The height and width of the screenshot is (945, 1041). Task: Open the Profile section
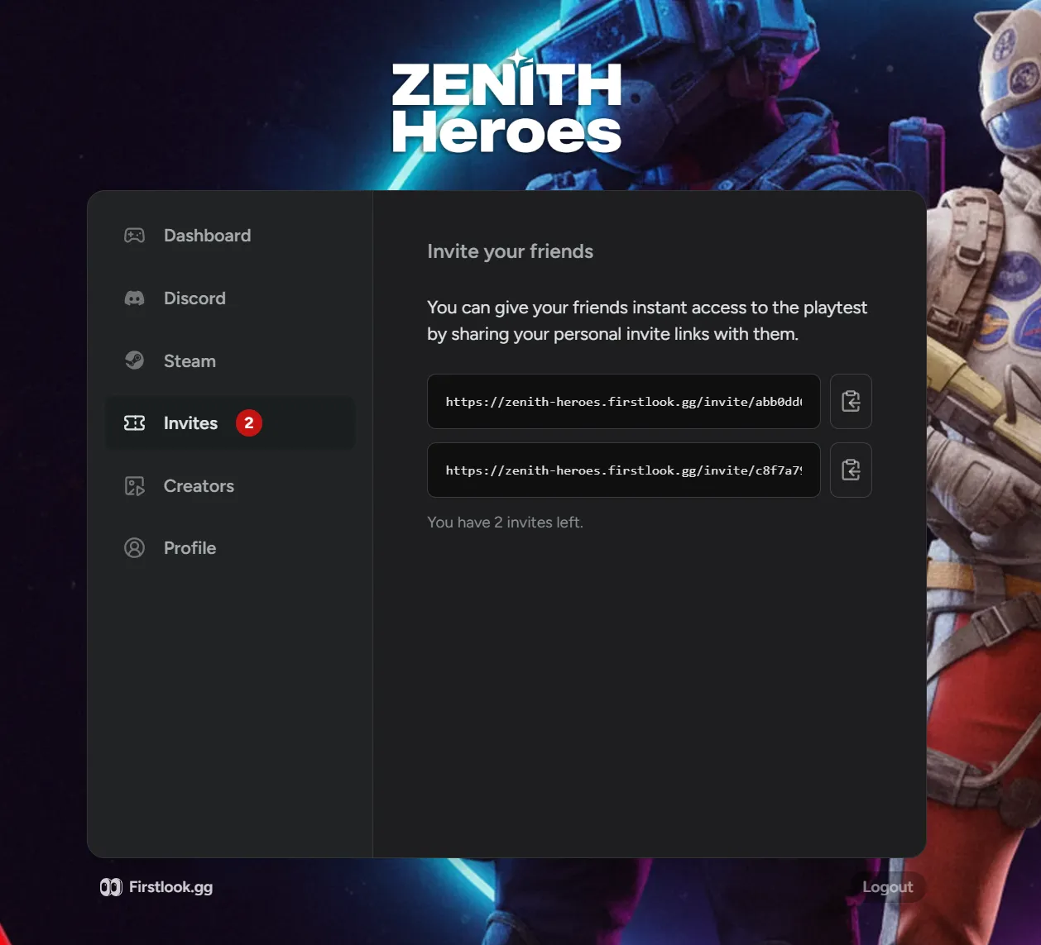[x=230, y=548]
